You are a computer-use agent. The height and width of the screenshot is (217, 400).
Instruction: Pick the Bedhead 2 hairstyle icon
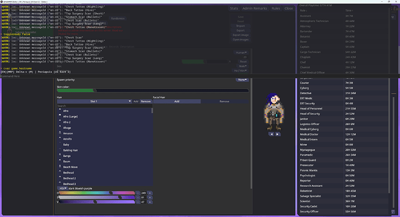(60, 177)
